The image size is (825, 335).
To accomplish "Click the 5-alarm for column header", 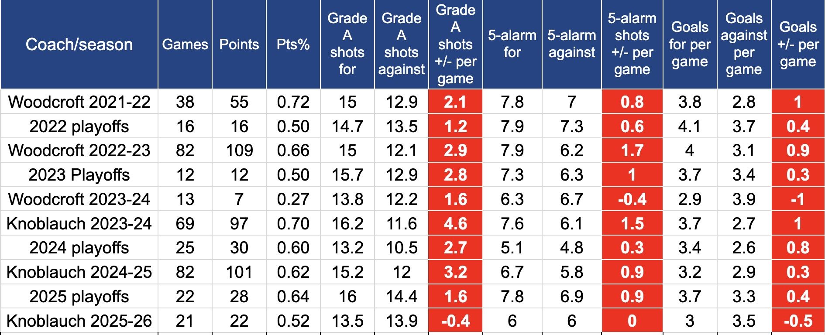I will tap(512, 44).
